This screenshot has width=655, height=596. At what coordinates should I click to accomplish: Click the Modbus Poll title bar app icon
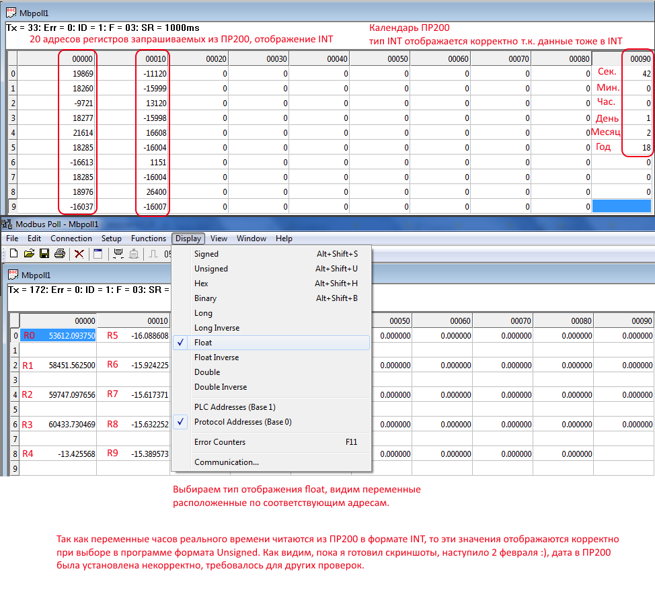(x=6, y=224)
